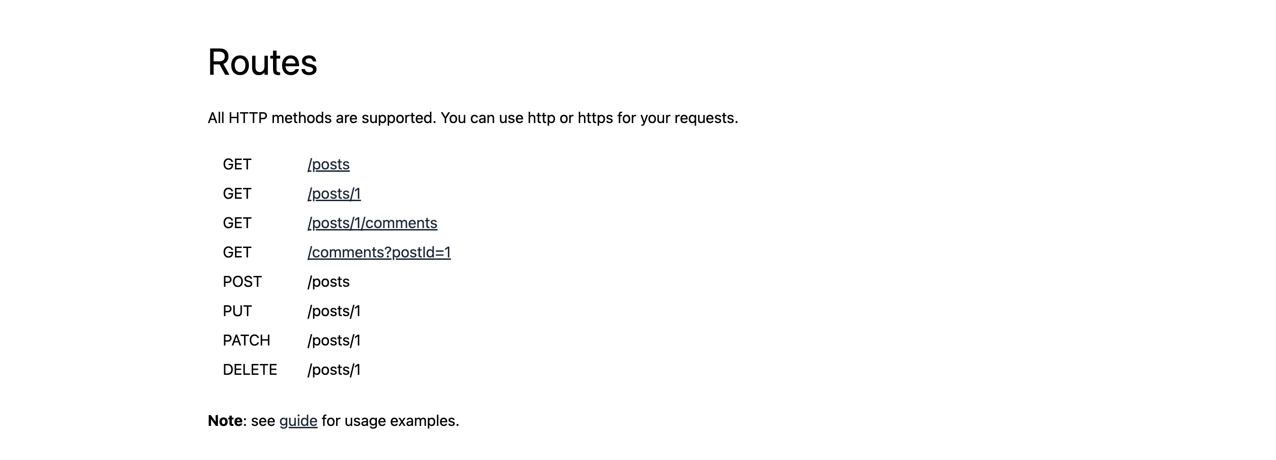1276x460 pixels.
Task: Click the /posts path in the POST row
Action: (x=328, y=282)
